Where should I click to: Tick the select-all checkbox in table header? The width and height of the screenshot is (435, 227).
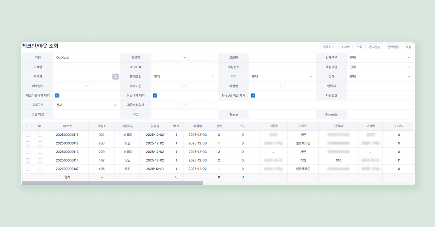coord(28,126)
